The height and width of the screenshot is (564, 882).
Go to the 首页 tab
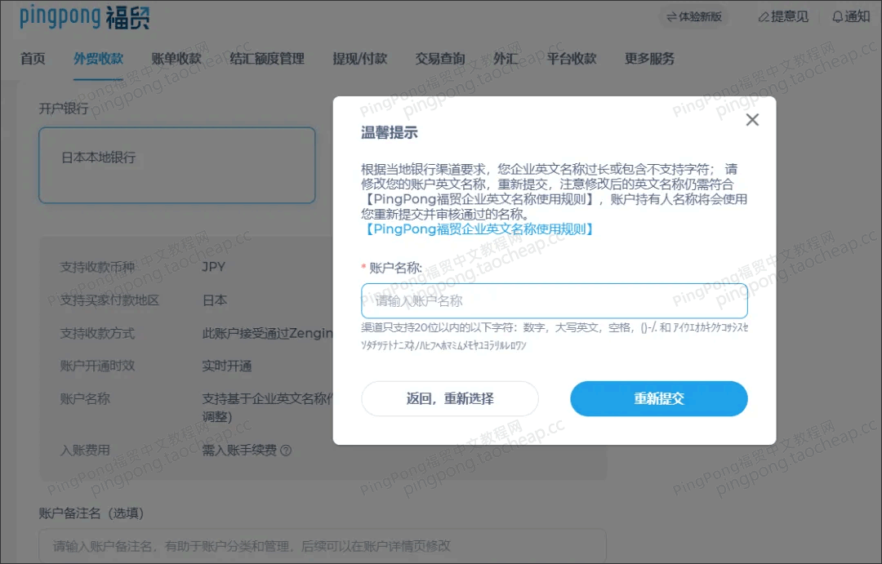click(33, 59)
